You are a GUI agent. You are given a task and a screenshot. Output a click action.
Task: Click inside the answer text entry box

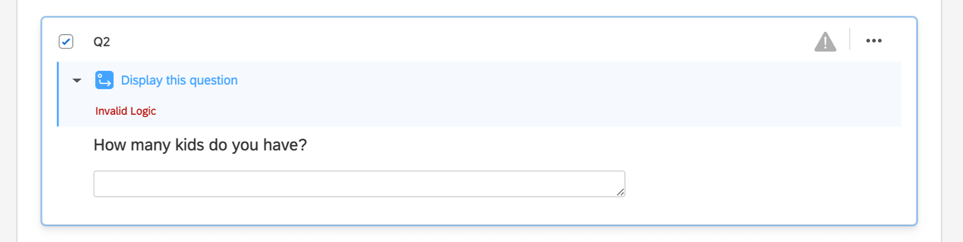pos(359,184)
